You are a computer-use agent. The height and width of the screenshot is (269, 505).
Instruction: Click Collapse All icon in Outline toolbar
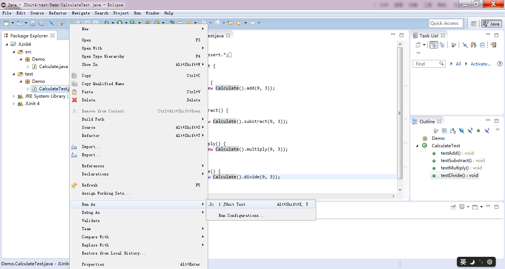coord(444,131)
